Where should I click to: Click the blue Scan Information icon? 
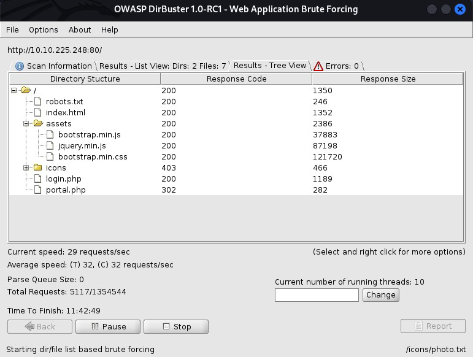point(20,66)
